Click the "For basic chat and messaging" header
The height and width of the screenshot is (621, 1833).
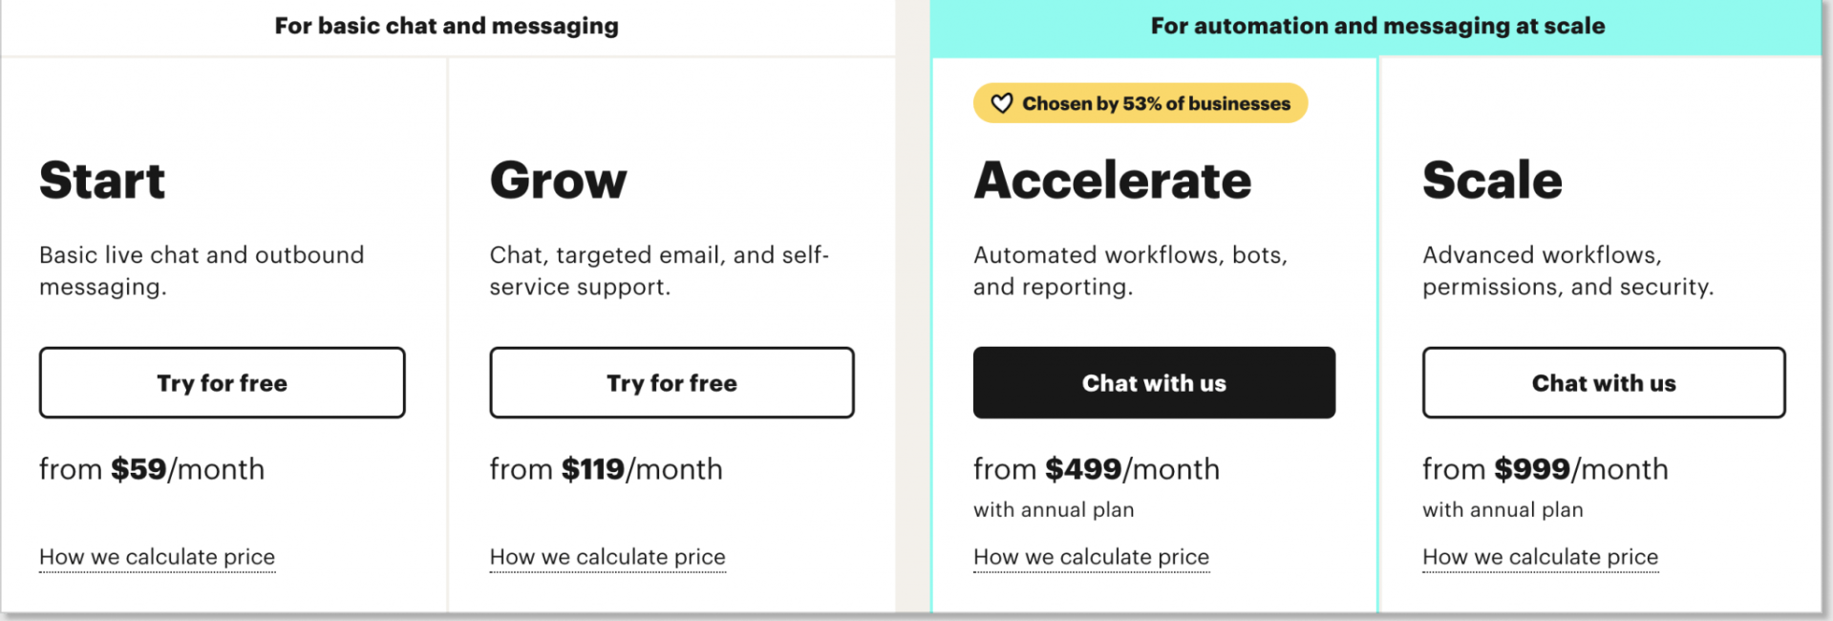tap(446, 26)
